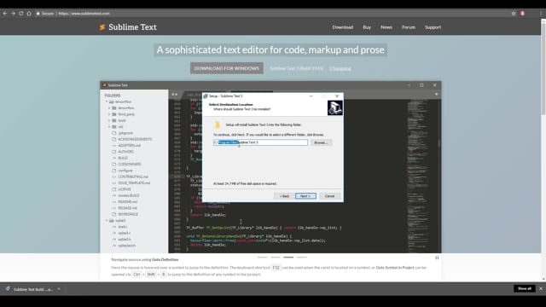
Task: Collapse the top-level tensorflow folder
Action: 107,101
